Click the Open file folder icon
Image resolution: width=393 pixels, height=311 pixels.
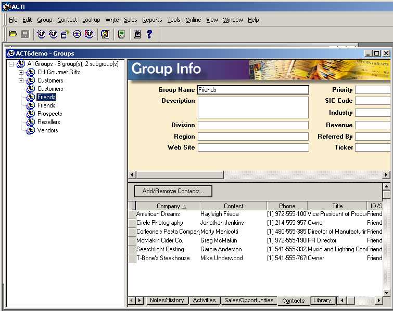[13, 34]
